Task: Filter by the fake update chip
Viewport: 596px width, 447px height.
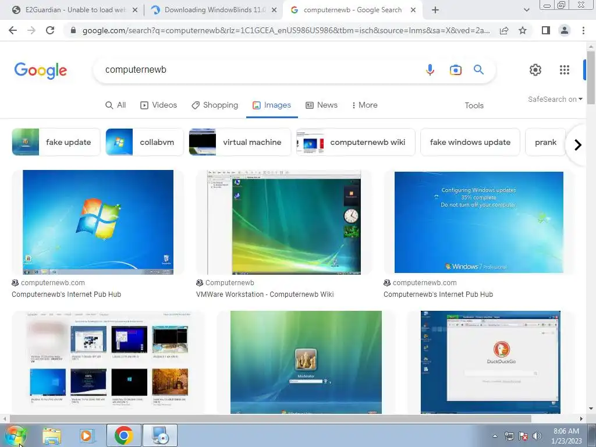Action: click(56, 142)
